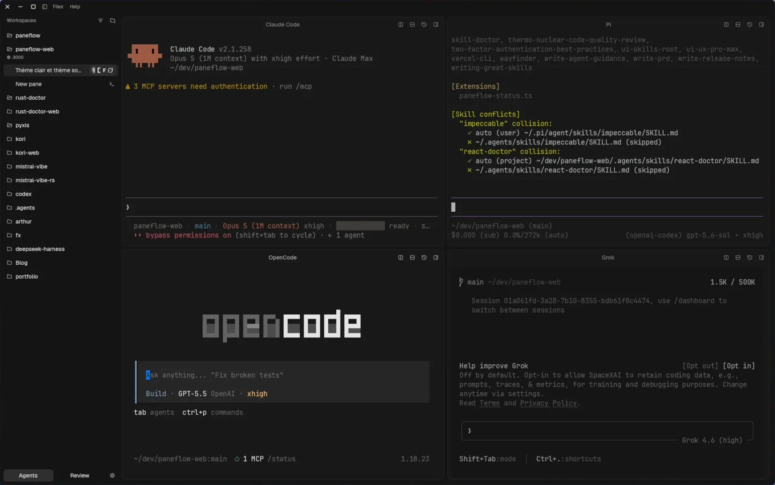Click the :3000 port indicator
Screen dimensions: 775x485
[x=15, y=58]
